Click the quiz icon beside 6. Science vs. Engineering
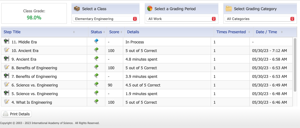Image resolution: width=300 pixels, height=128 pixels. [x=6, y=85]
